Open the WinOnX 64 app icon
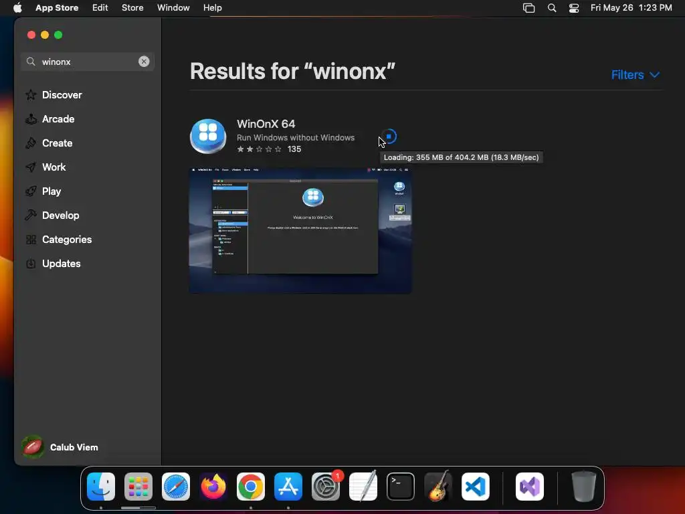Image resolution: width=685 pixels, height=514 pixels. pyautogui.click(x=208, y=137)
